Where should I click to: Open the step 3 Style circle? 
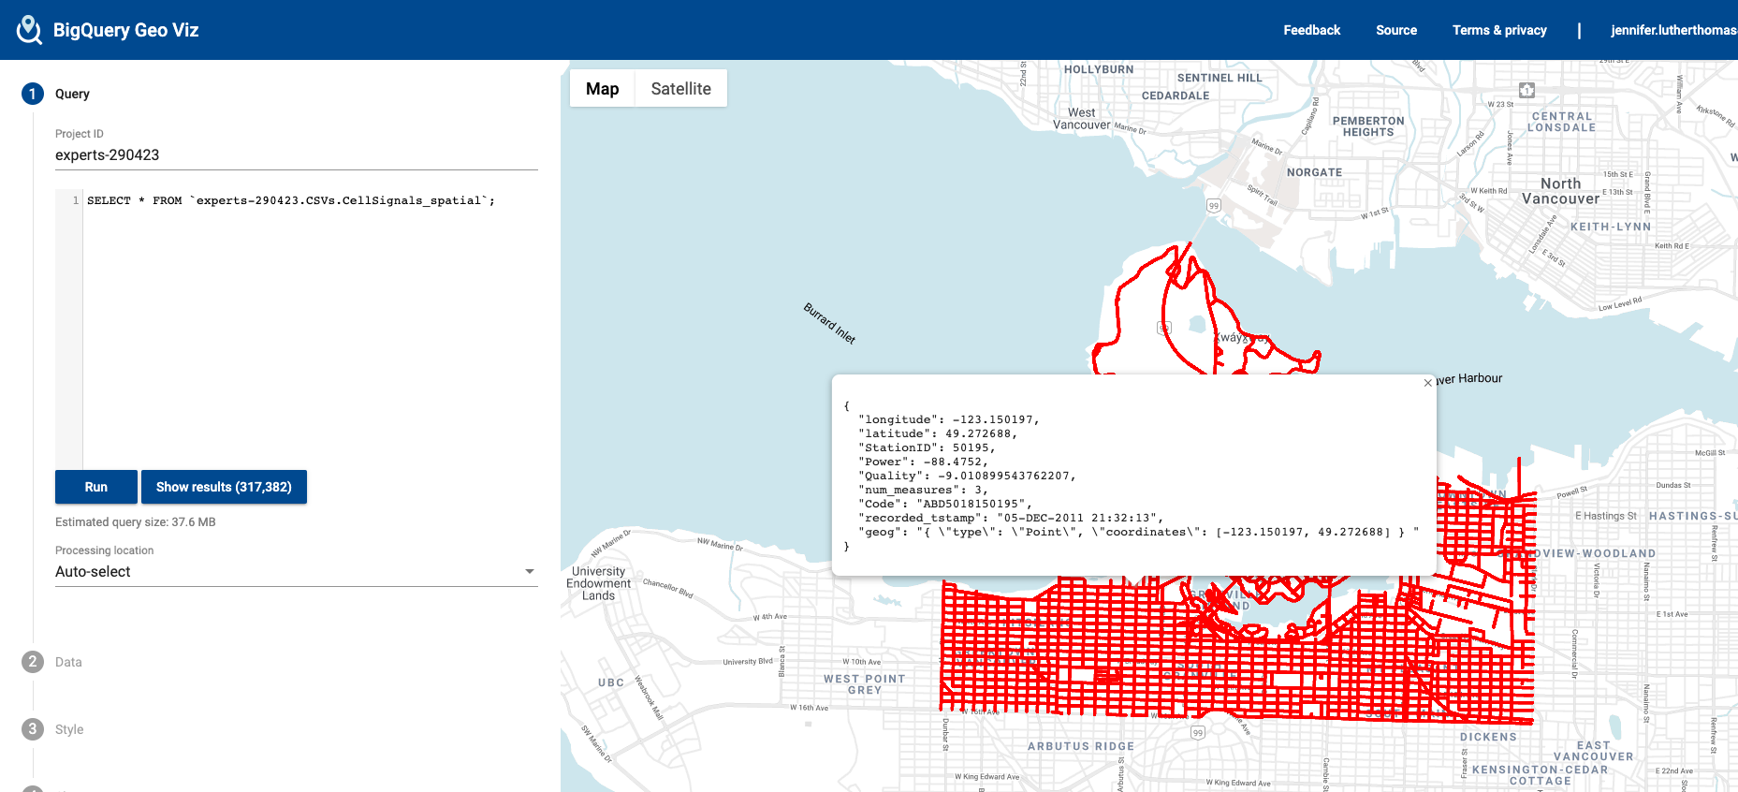point(33,729)
